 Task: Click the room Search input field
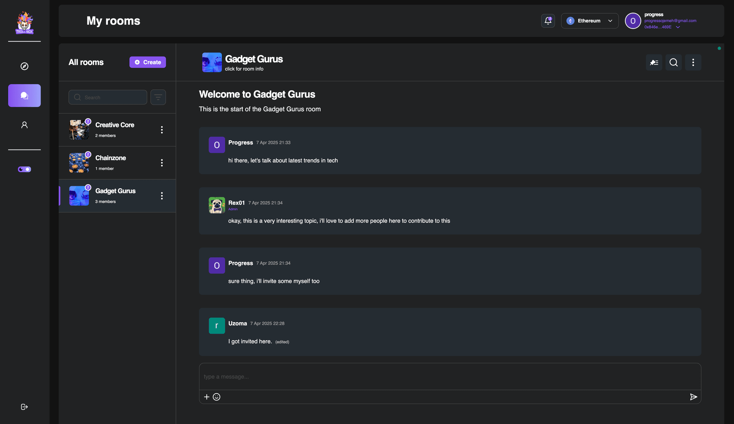(x=108, y=97)
